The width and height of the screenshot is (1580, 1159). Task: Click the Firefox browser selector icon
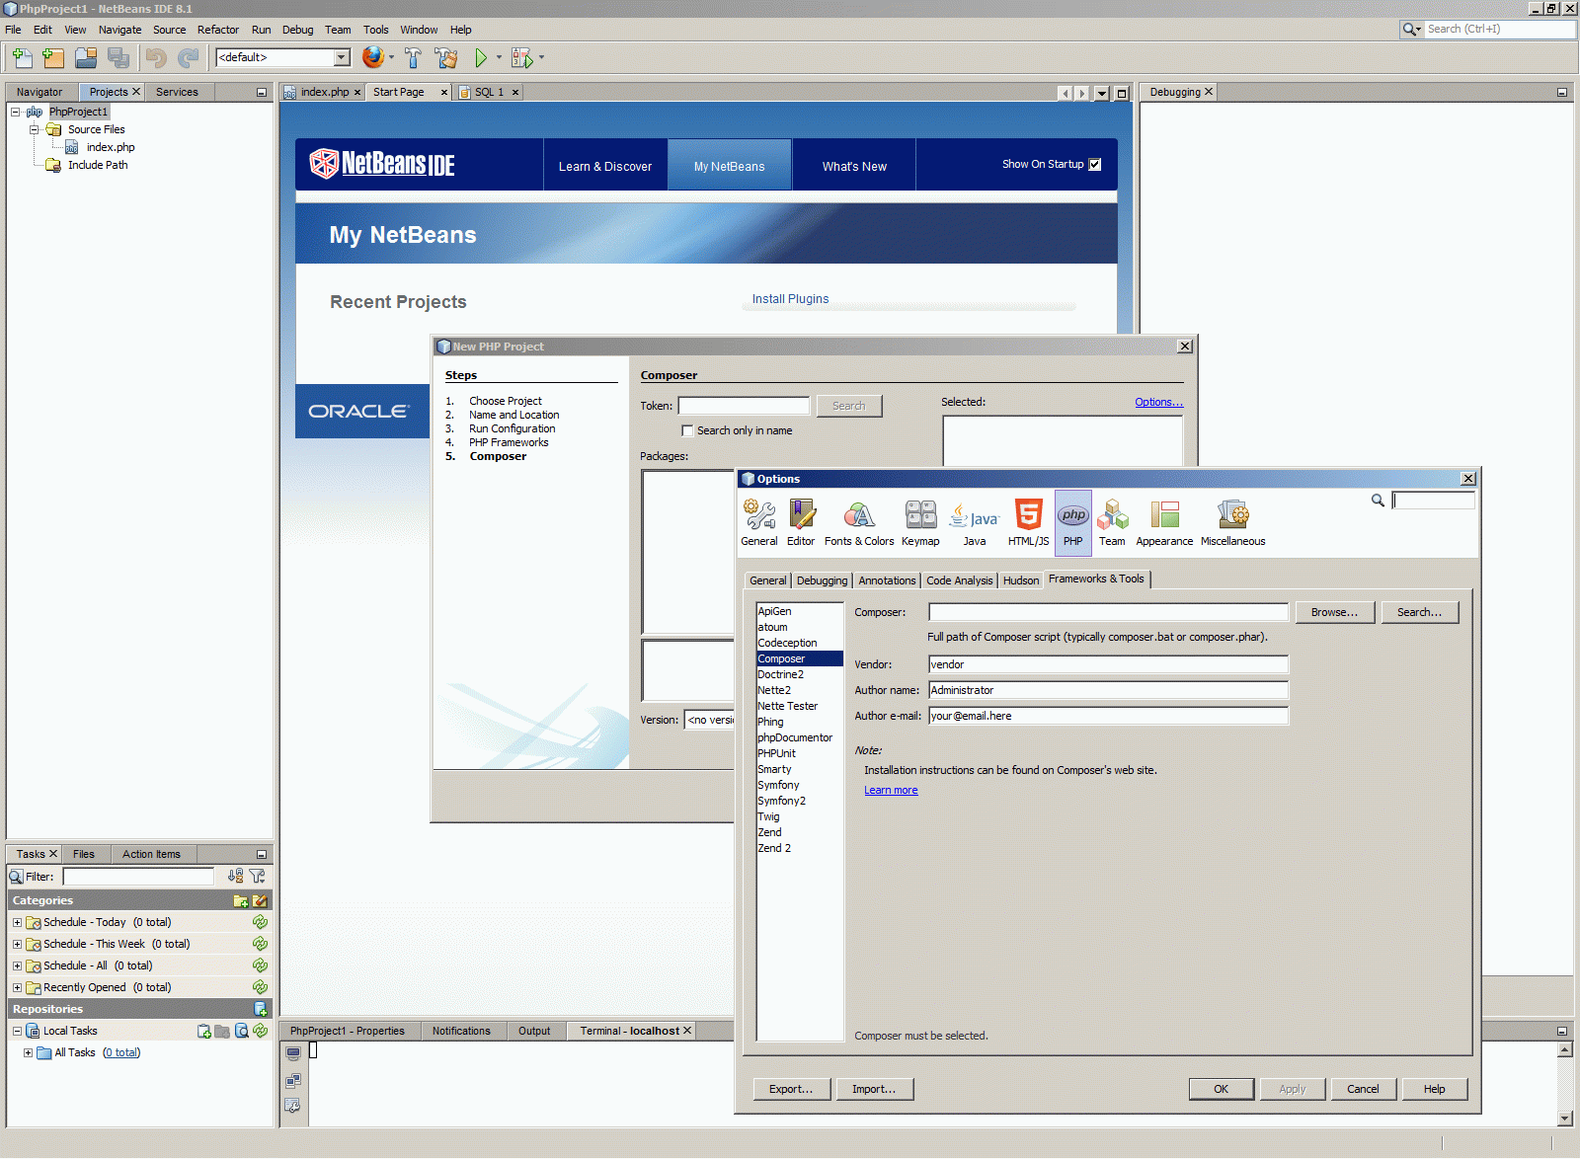click(372, 57)
